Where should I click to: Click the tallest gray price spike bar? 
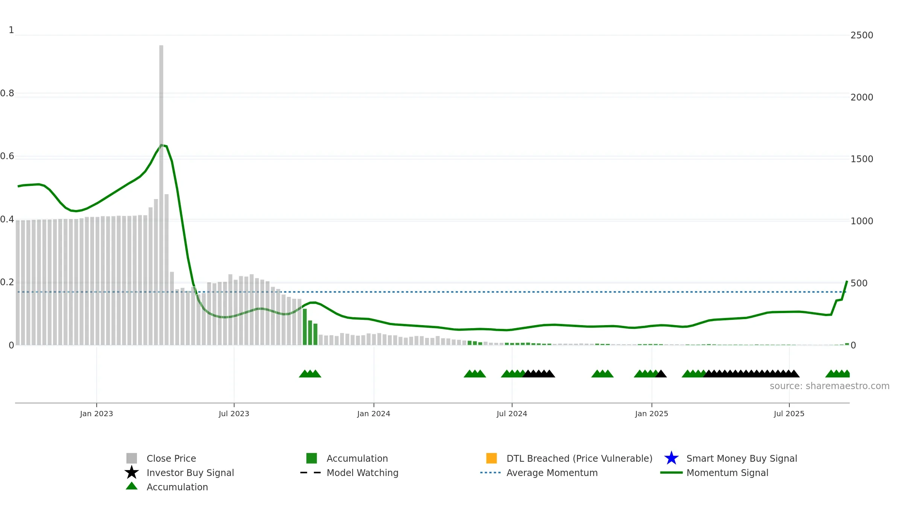[161, 195]
